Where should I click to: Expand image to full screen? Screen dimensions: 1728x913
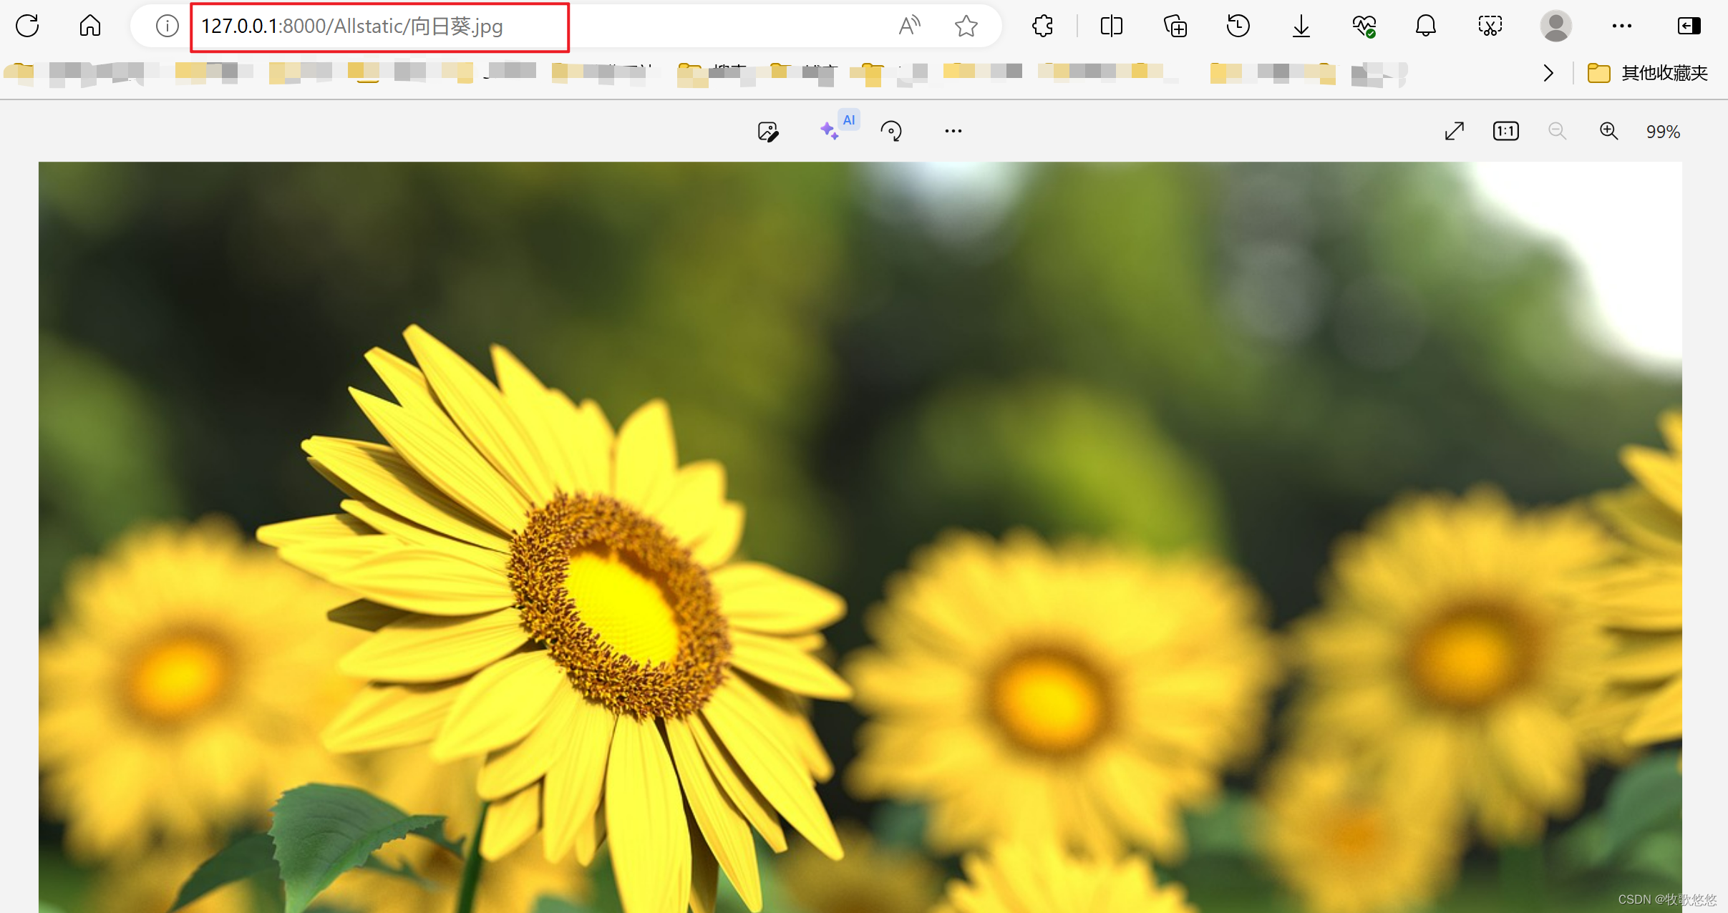pos(1454,132)
